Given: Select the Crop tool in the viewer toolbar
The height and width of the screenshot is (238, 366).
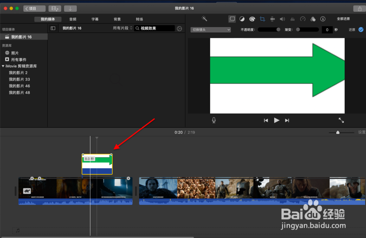Looking at the screenshot, I should (x=262, y=19).
